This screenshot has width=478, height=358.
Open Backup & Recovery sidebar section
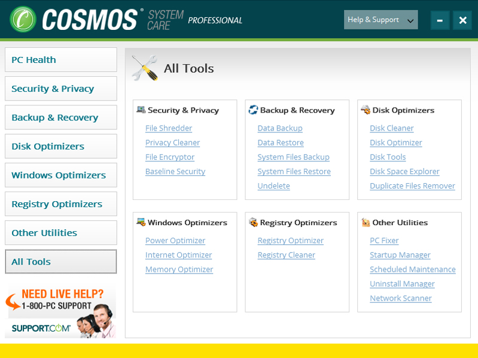pos(61,117)
